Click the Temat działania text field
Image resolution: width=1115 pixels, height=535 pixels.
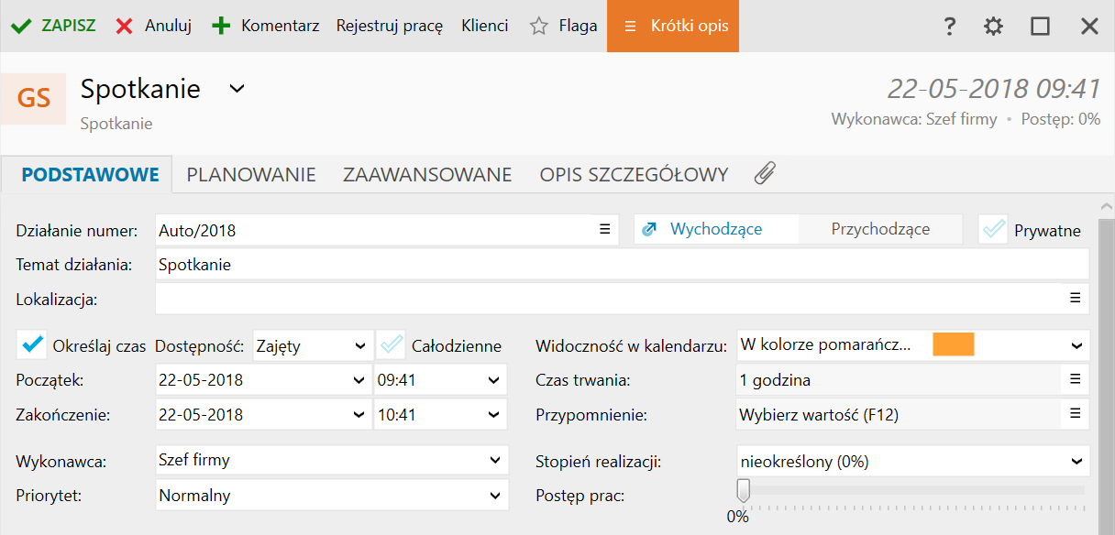pyautogui.click(x=622, y=265)
